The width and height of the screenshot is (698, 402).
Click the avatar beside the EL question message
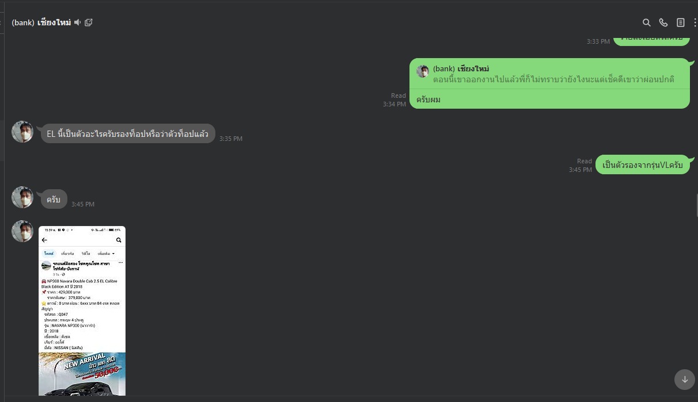22,132
